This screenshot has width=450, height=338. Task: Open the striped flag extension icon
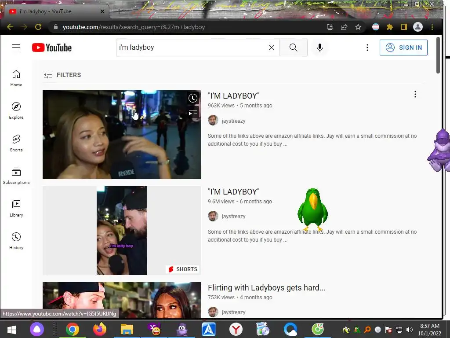375,27
